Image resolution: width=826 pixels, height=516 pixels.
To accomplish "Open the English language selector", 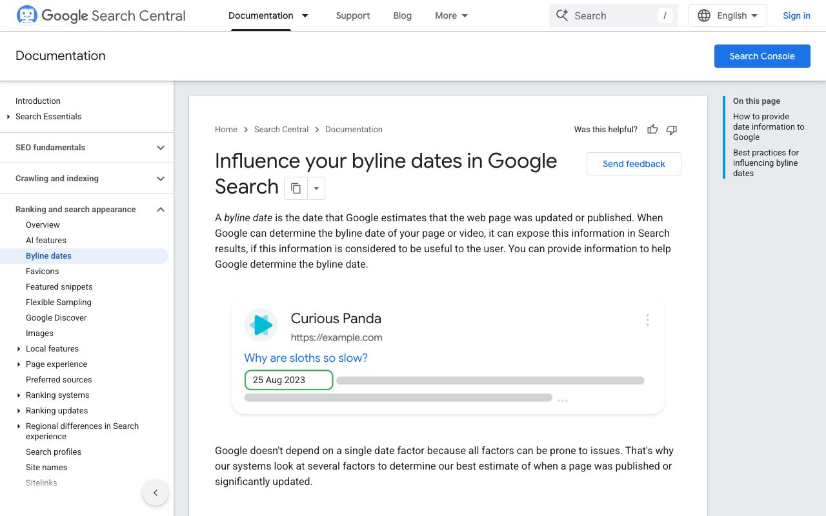I will [728, 15].
